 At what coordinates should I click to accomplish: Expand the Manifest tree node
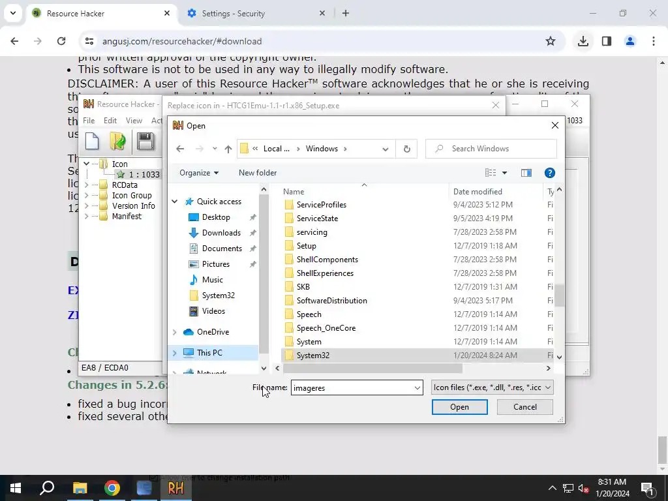[x=87, y=217]
